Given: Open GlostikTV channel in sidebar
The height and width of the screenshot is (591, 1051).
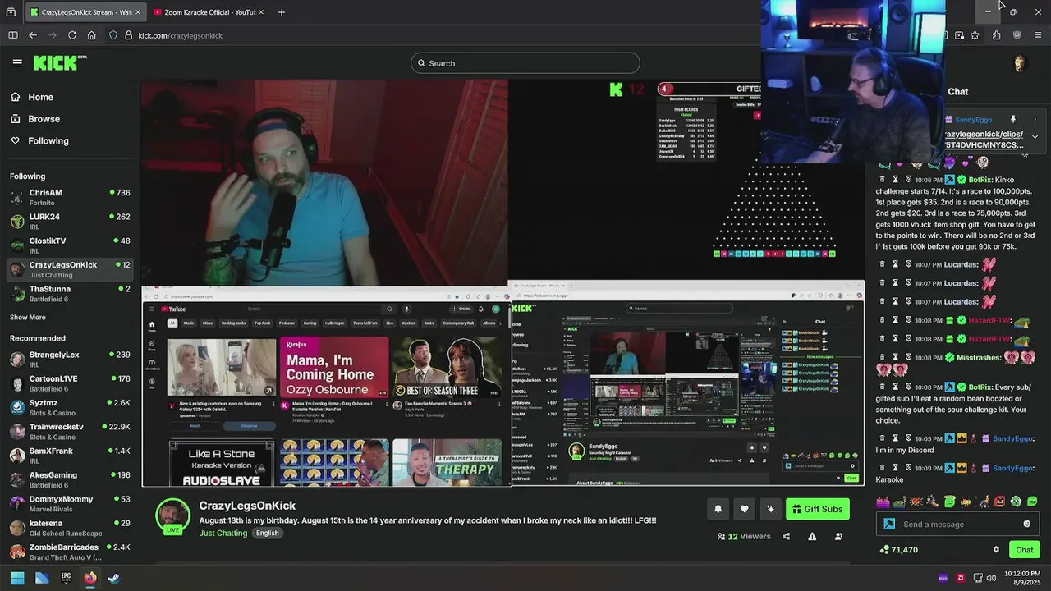Looking at the screenshot, I should (x=70, y=245).
